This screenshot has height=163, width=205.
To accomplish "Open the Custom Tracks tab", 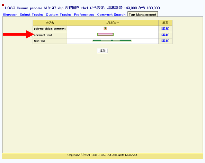I will 58,15.
